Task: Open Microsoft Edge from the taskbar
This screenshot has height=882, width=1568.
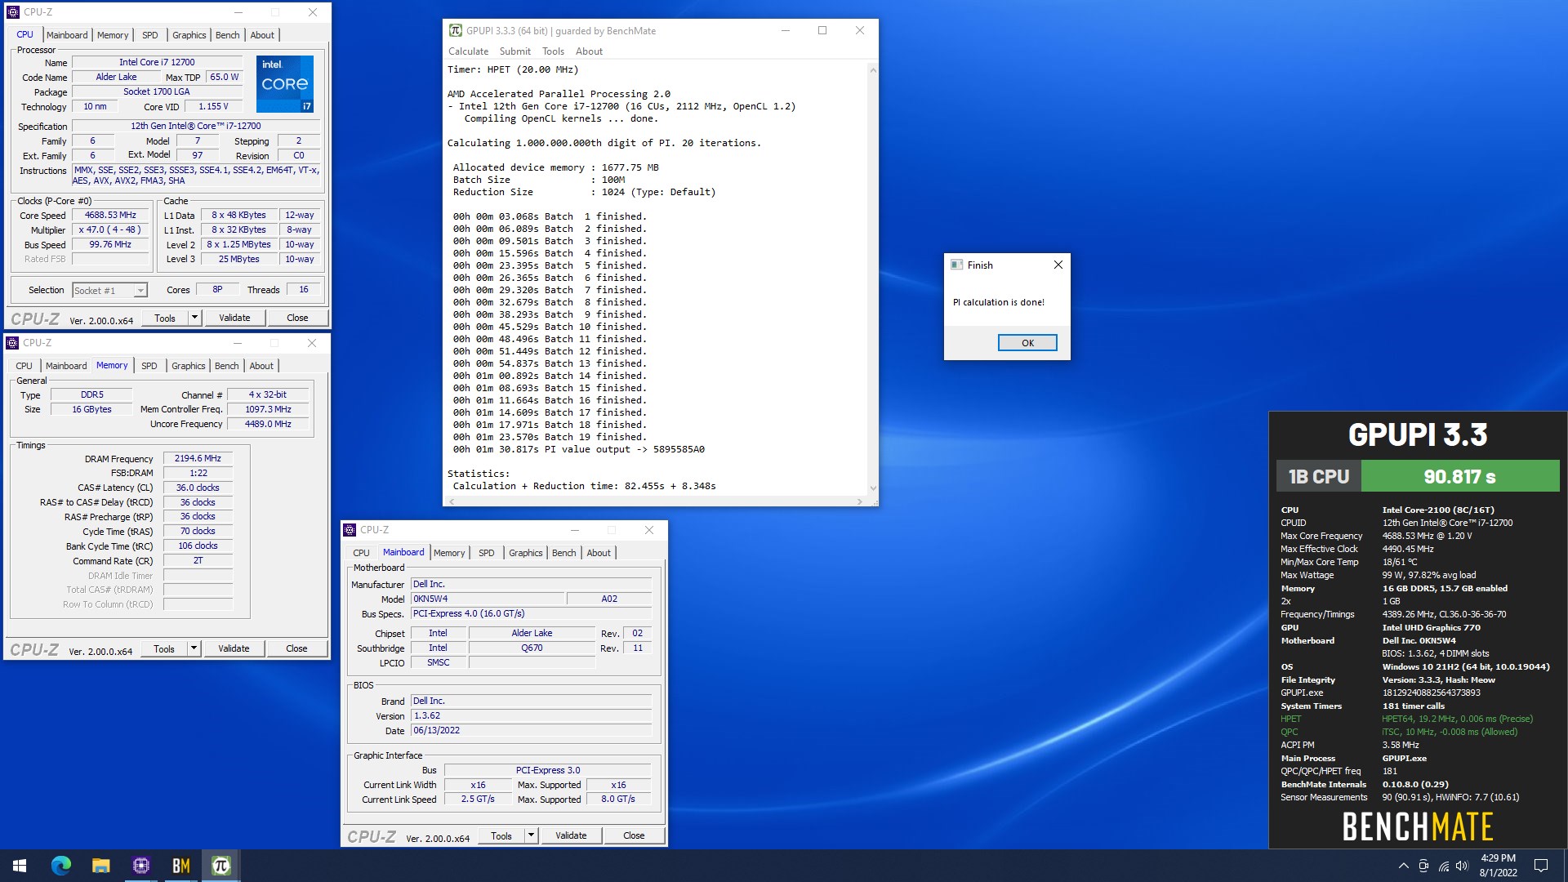Action: coord(61,866)
